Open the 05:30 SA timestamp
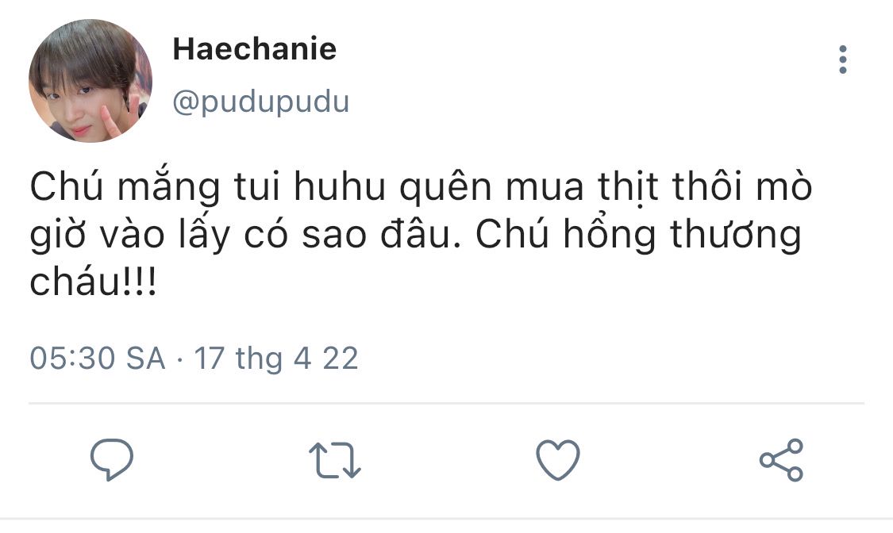Image resolution: width=893 pixels, height=533 pixels. (x=98, y=359)
